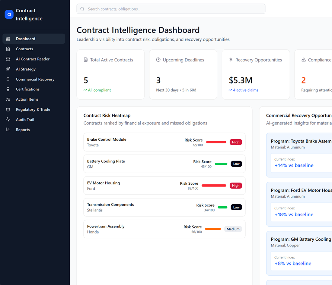Click the High badge for Brake Control Module
332x285 pixels.
tap(236, 142)
